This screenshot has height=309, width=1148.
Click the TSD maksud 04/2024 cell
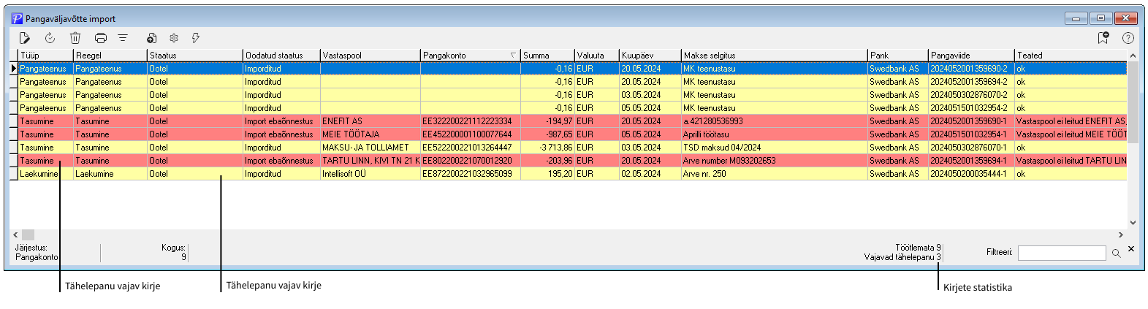774,148
